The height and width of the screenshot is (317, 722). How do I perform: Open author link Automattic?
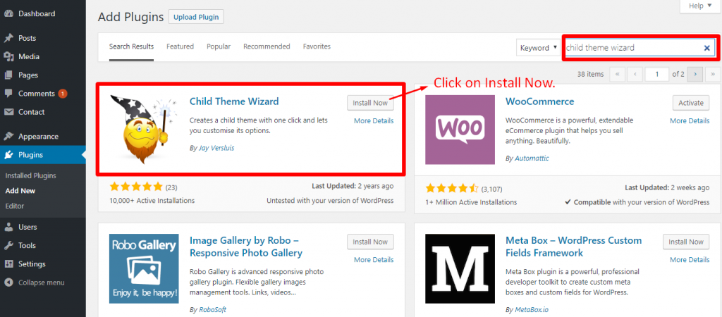pos(532,158)
